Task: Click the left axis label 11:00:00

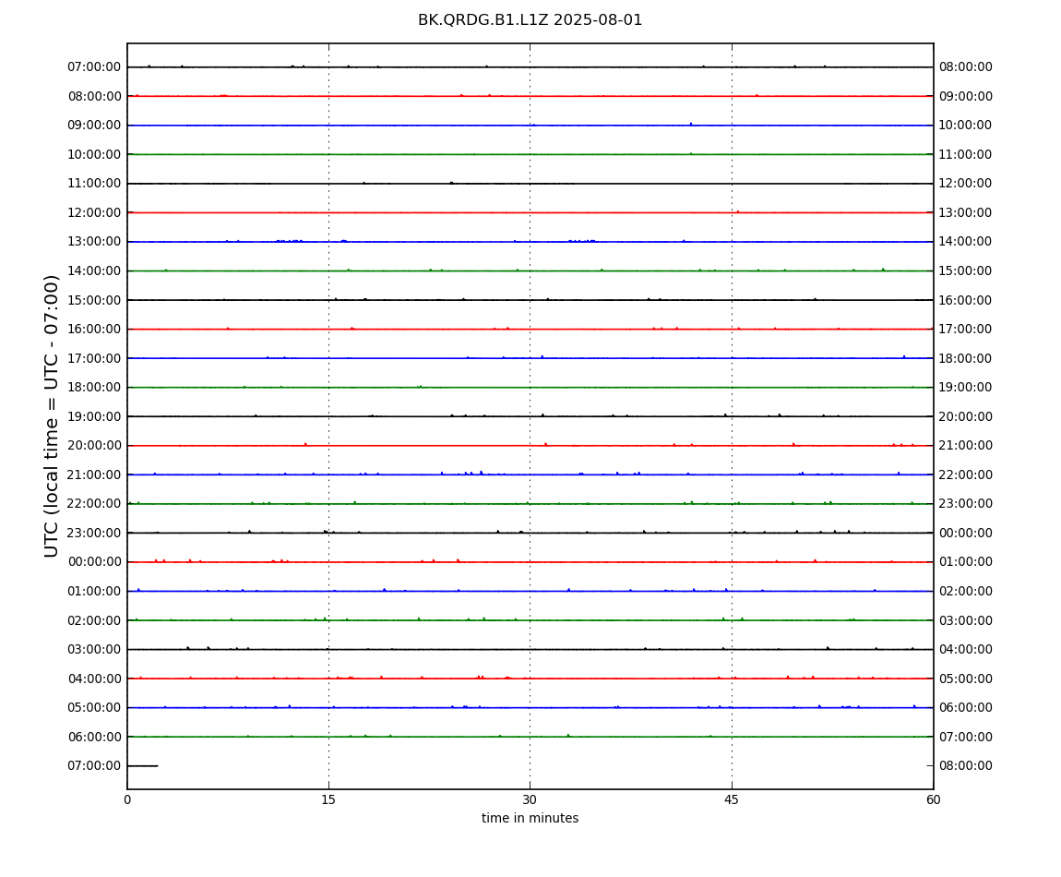Action: tap(94, 184)
